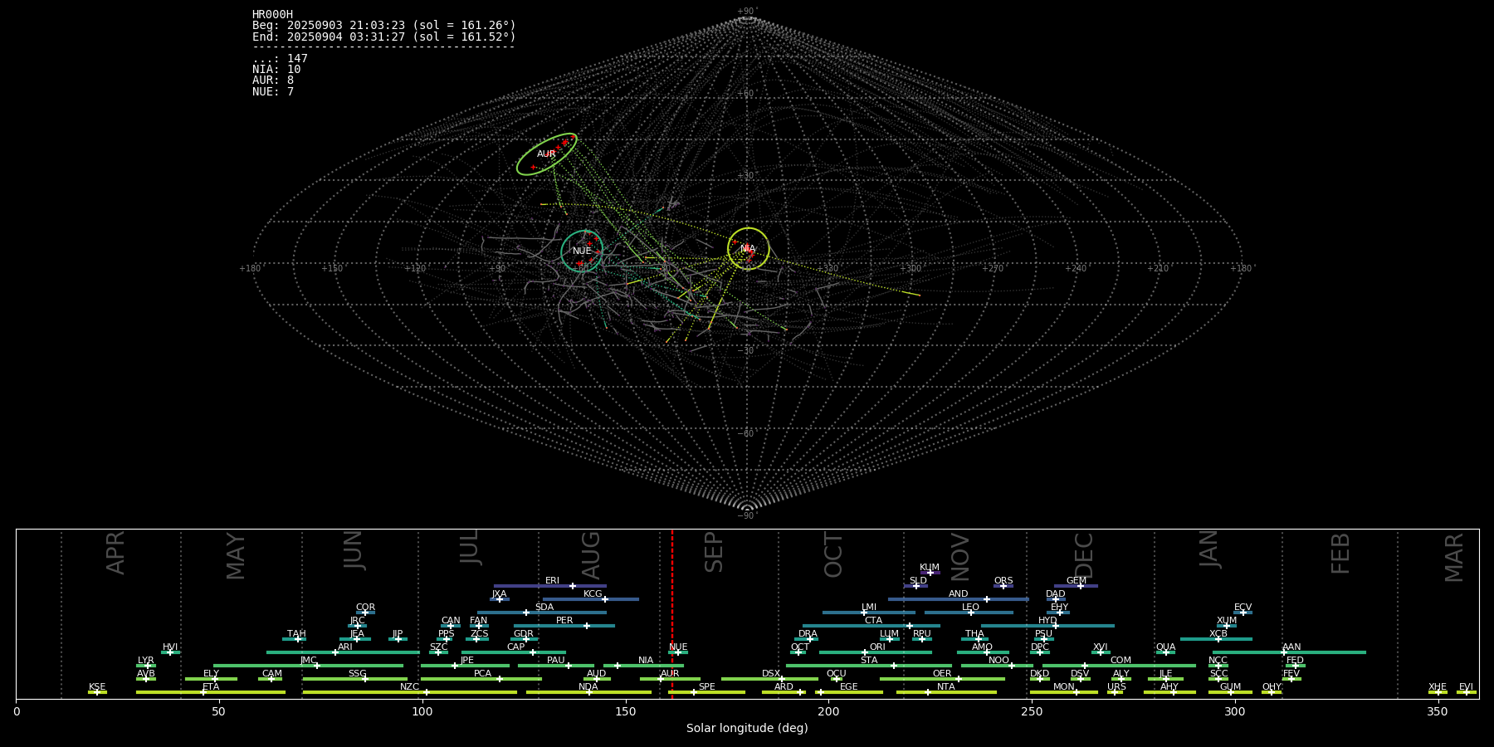Click the CAP shower label on the timeline
This screenshot has width=1494, height=747.
point(515,647)
